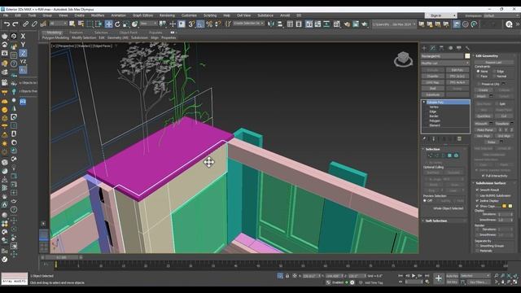The width and height of the screenshot is (521, 293).
Task: Open the reference coordinate system View dropdown
Action: click(x=148, y=24)
